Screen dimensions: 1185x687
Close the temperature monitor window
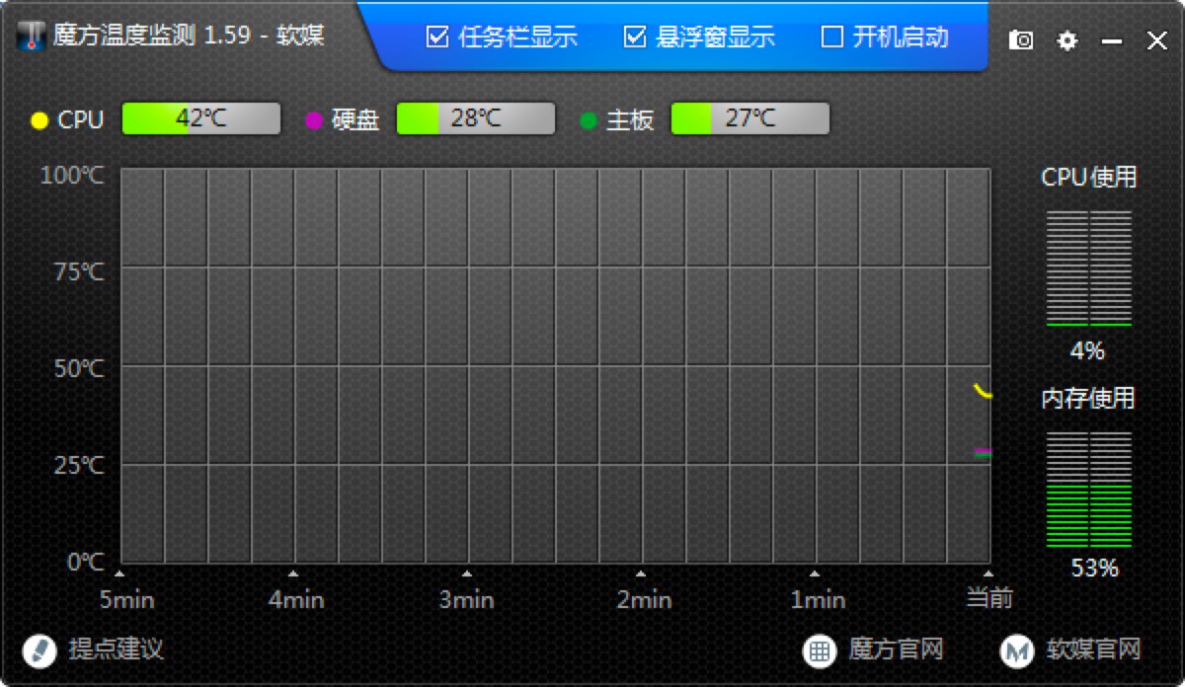tap(1156, 40)
